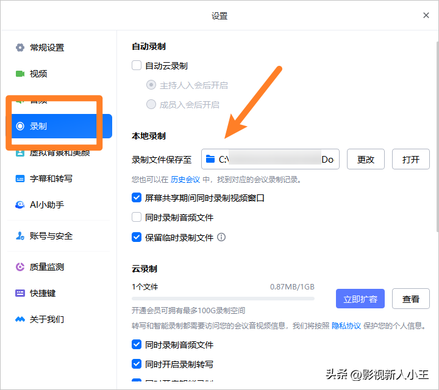Click the record circle icon in 录制
Viewport: 439px width, 390px height.
(20, 126)
